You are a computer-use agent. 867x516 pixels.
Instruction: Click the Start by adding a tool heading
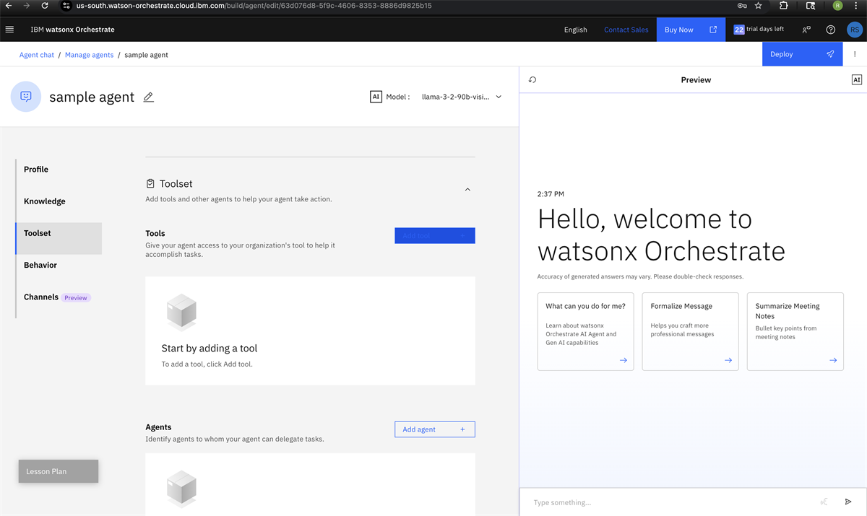point(210,348)
